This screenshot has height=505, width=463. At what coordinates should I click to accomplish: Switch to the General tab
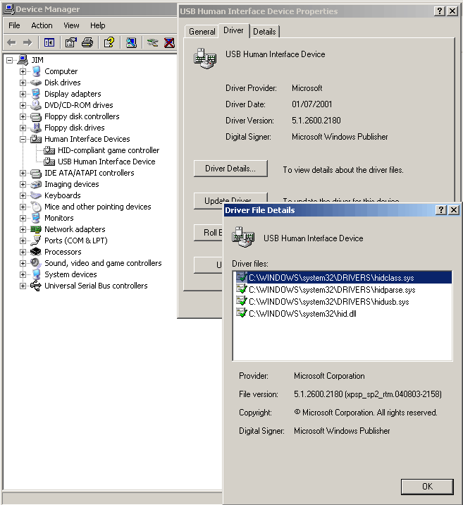pyautogui.click(x=202, y=32)
